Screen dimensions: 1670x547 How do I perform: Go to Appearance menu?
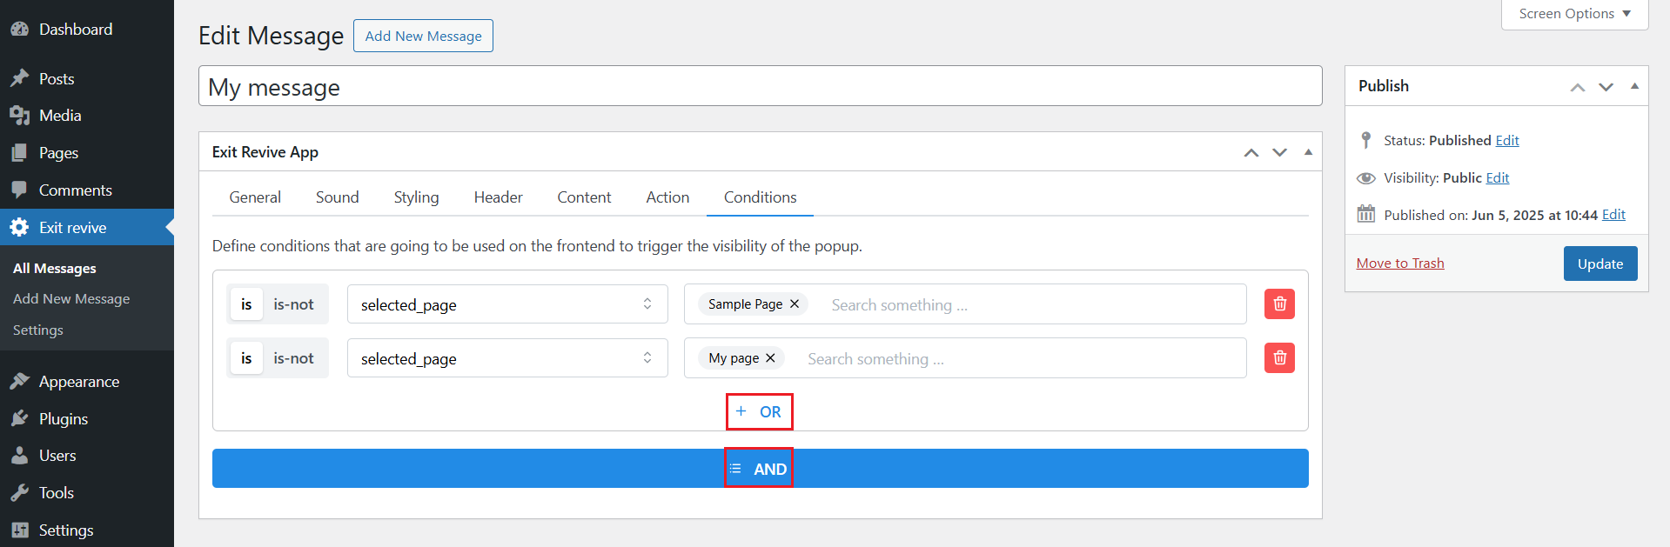pos(78,382)
